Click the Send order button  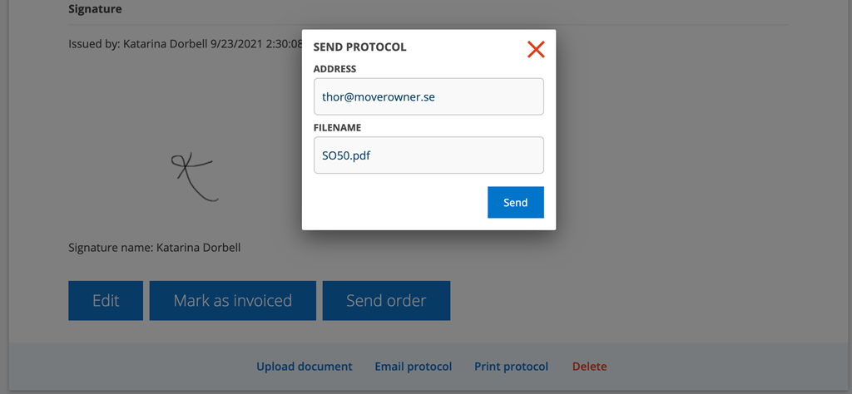386,300
